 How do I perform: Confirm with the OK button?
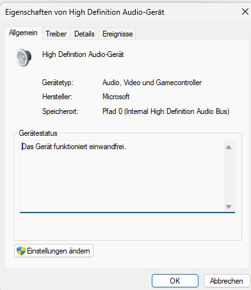[x=175, y=280]
